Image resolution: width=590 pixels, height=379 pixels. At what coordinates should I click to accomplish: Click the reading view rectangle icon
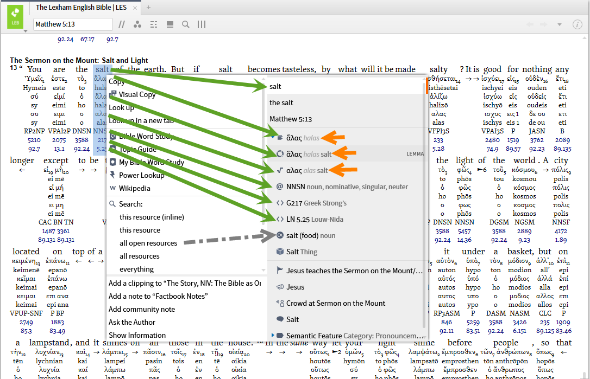pyautogui.click(x=169, y=24)
